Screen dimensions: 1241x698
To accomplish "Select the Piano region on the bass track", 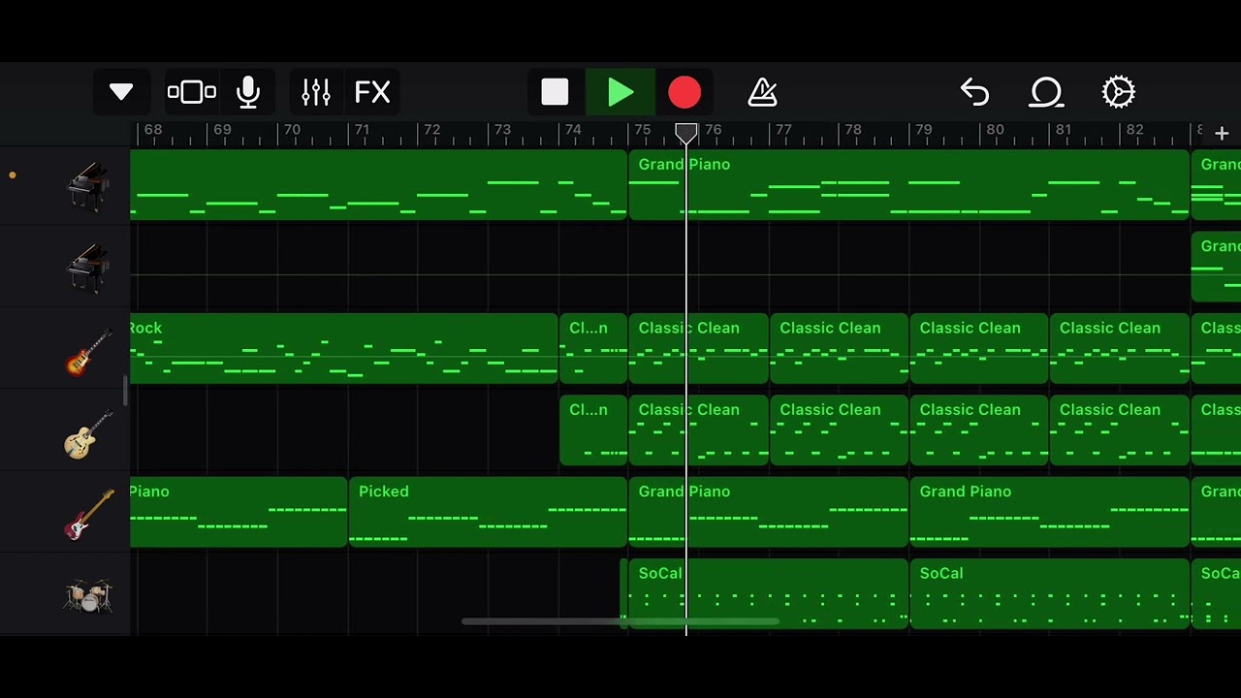I will (239, 513).
